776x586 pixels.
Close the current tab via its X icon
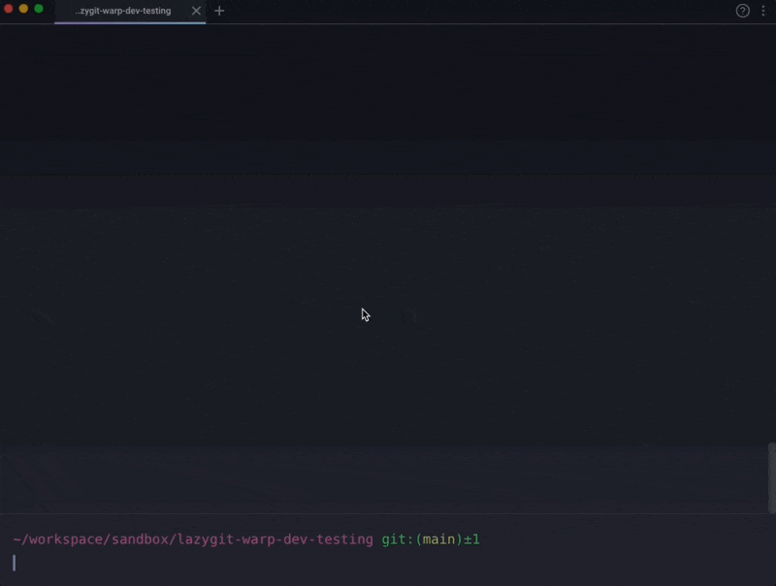(197, 11)
